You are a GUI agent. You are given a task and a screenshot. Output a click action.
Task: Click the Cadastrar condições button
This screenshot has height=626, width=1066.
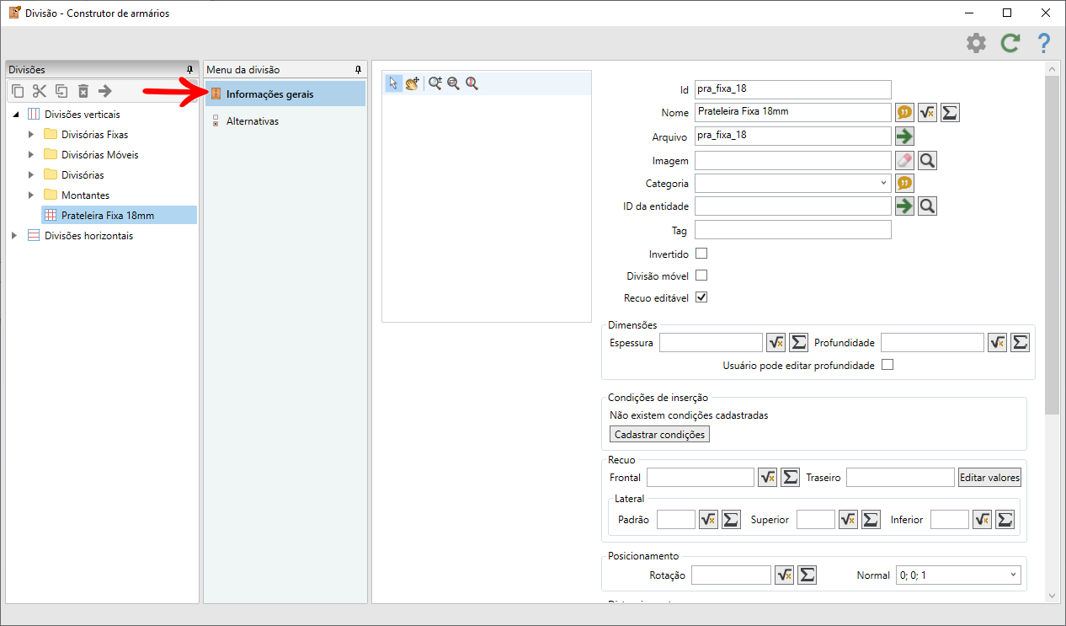point(660,434)
